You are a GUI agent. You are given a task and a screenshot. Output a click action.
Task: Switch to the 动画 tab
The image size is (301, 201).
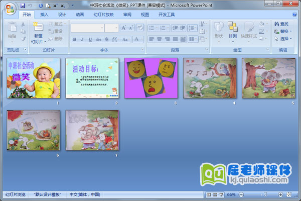pos(80,15)
